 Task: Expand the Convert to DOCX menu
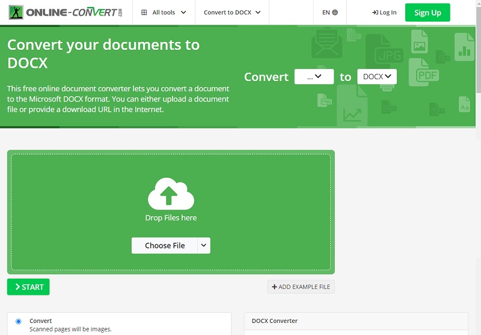click(232, 13)
